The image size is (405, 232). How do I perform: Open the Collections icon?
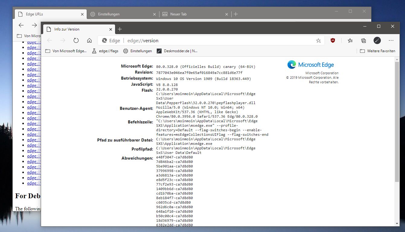(x=364, y=40)
